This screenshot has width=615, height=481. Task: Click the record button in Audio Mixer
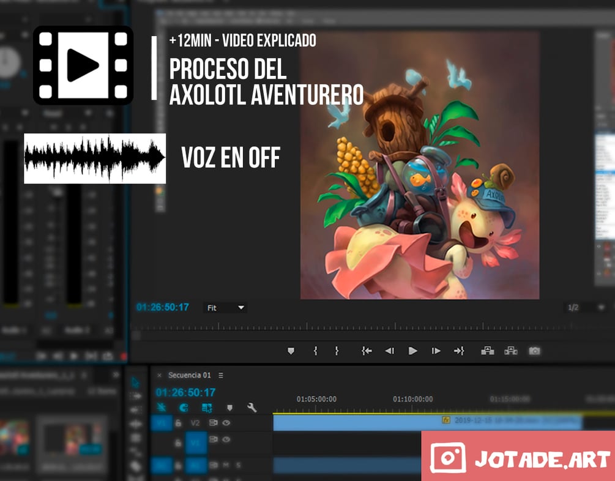point(124,356)
